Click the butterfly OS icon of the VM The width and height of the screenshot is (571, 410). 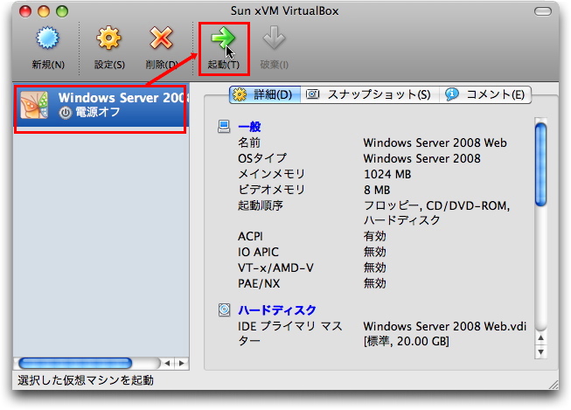tap(34, 105)
